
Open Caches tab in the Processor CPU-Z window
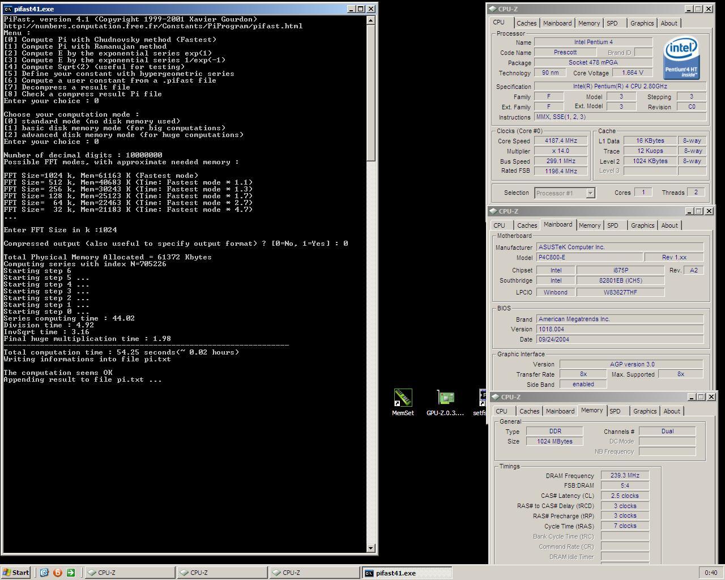[x=526, y=23]
